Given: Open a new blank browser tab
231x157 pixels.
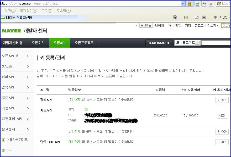Looking at the screenshot, I should point(82,18).
